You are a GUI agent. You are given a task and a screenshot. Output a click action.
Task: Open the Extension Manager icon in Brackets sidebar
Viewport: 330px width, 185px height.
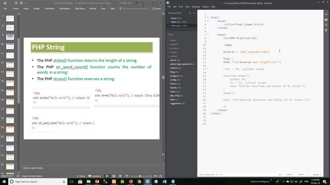tap(326, 20)
